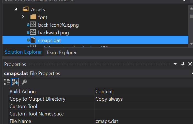Open the cmaps.dat File Properties object dropdown
The image size is (193, 124).
[192, 73]
